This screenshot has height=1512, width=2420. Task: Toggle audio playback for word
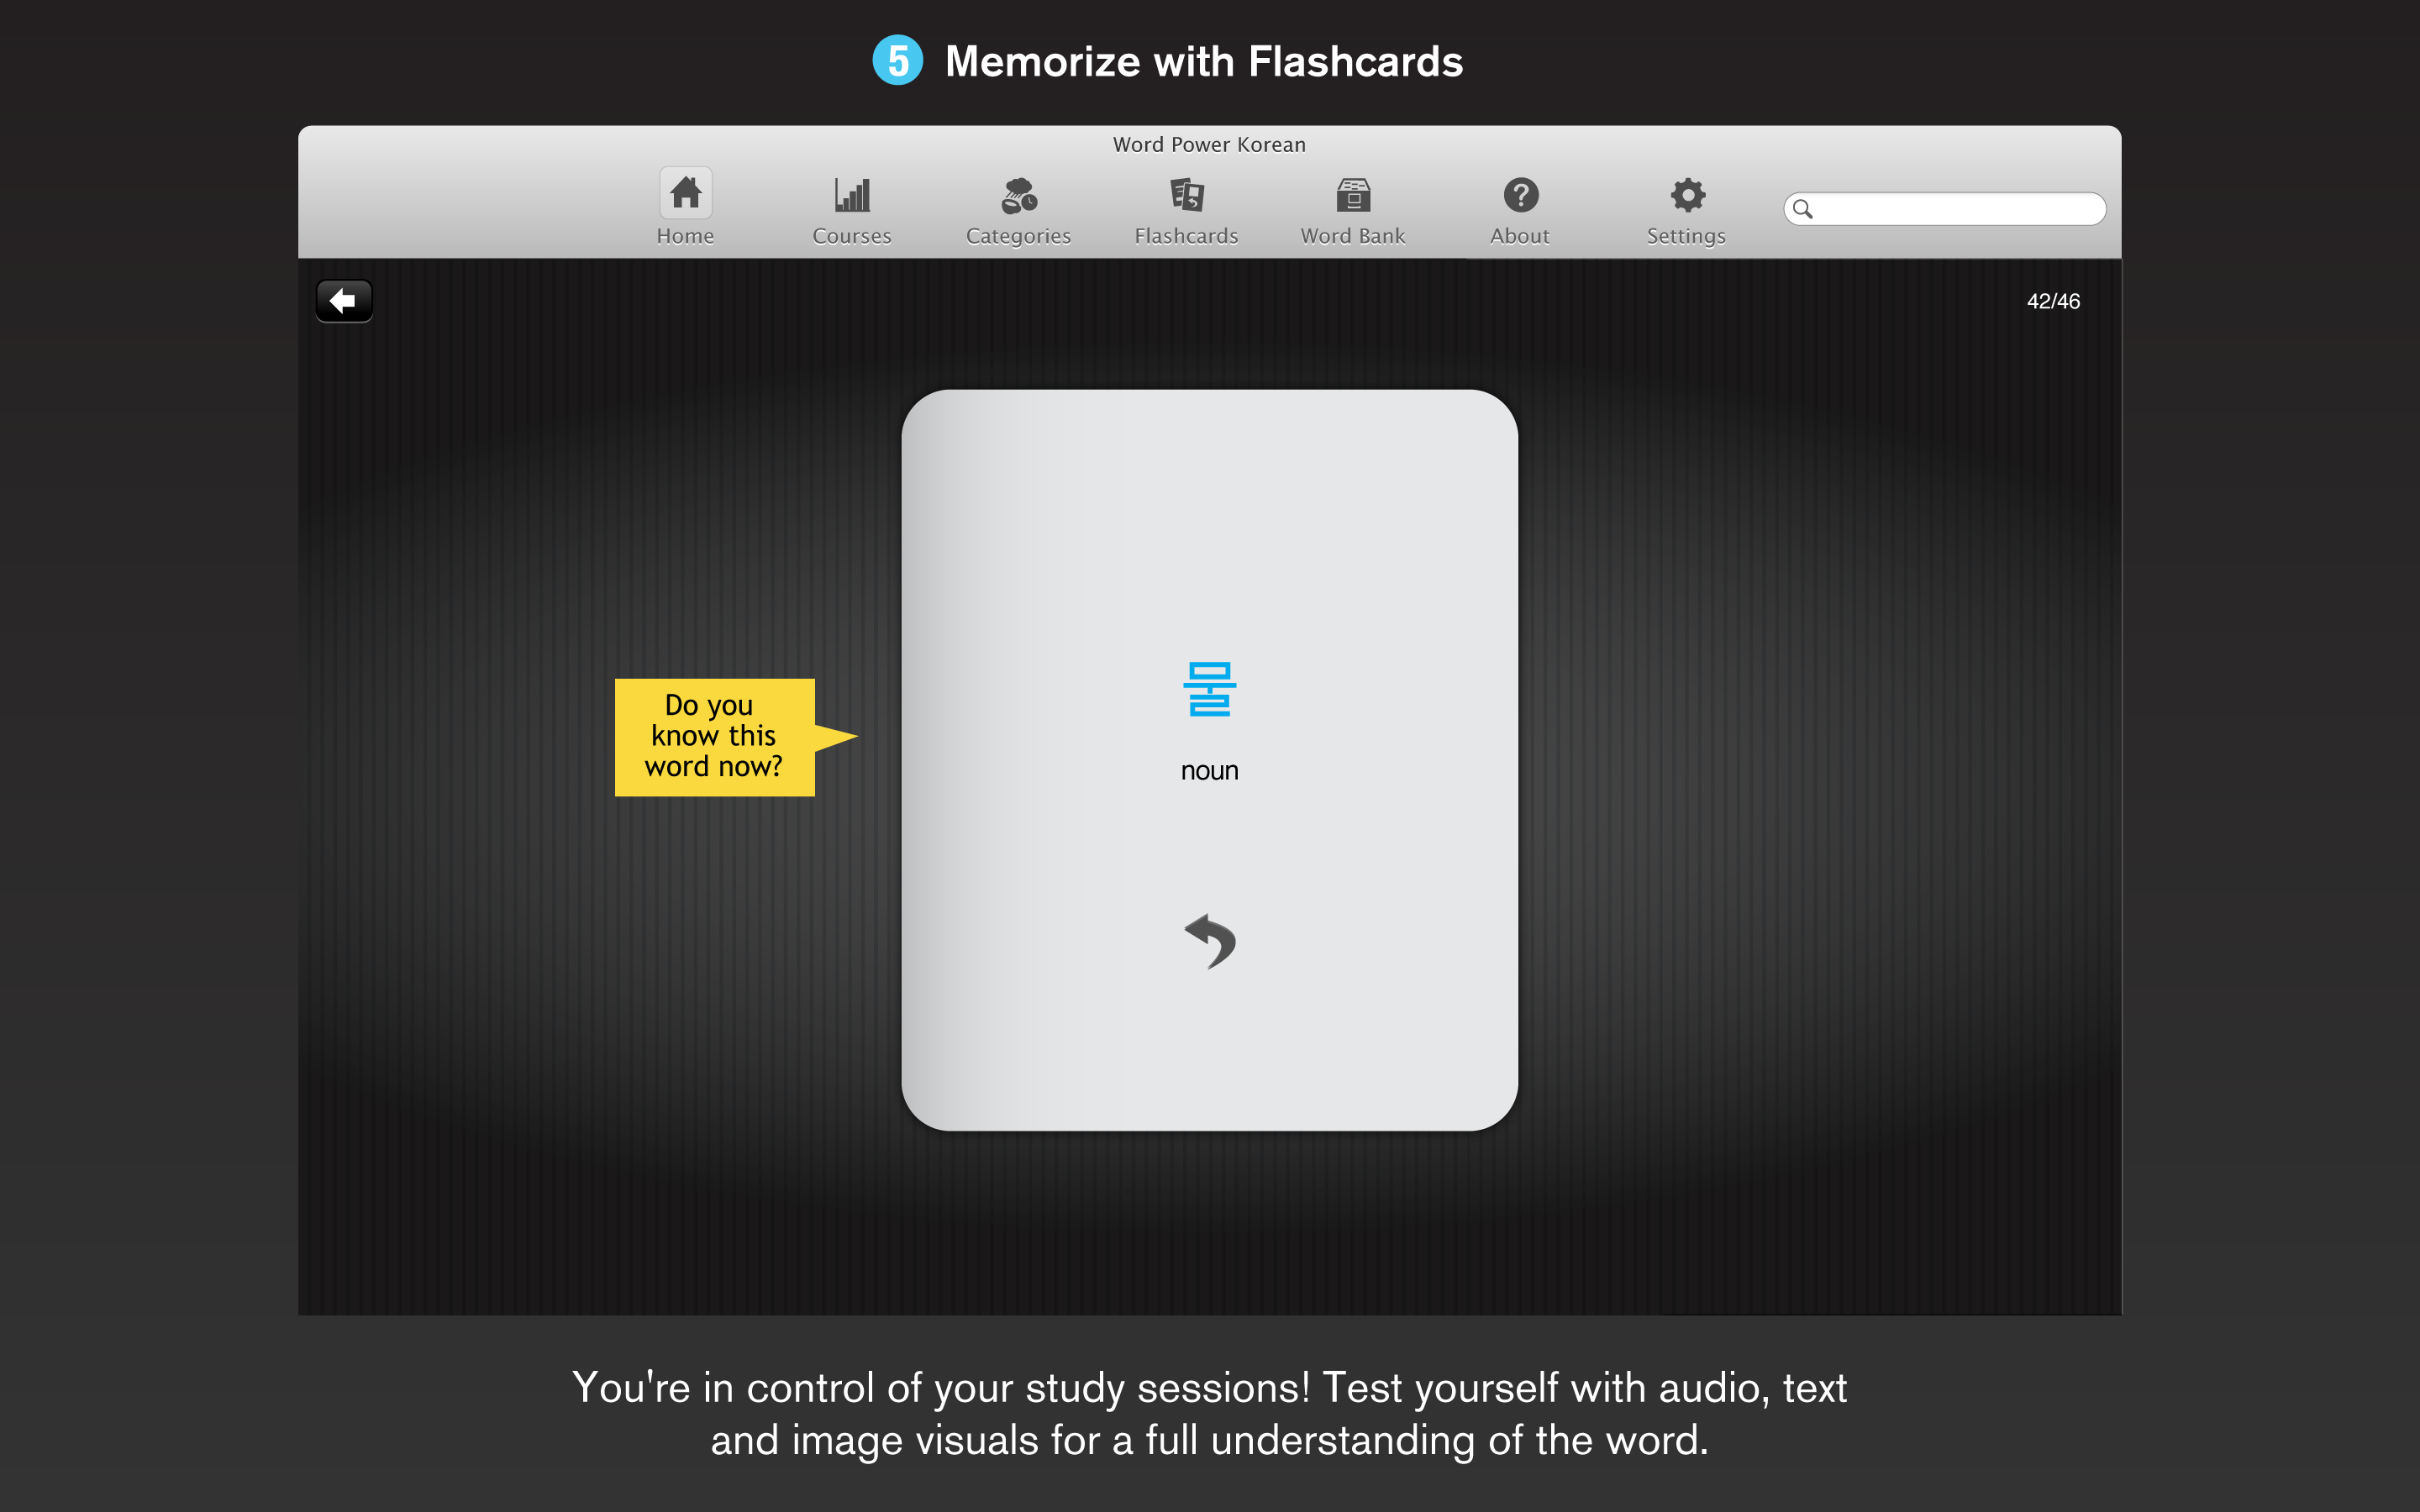1209,688
